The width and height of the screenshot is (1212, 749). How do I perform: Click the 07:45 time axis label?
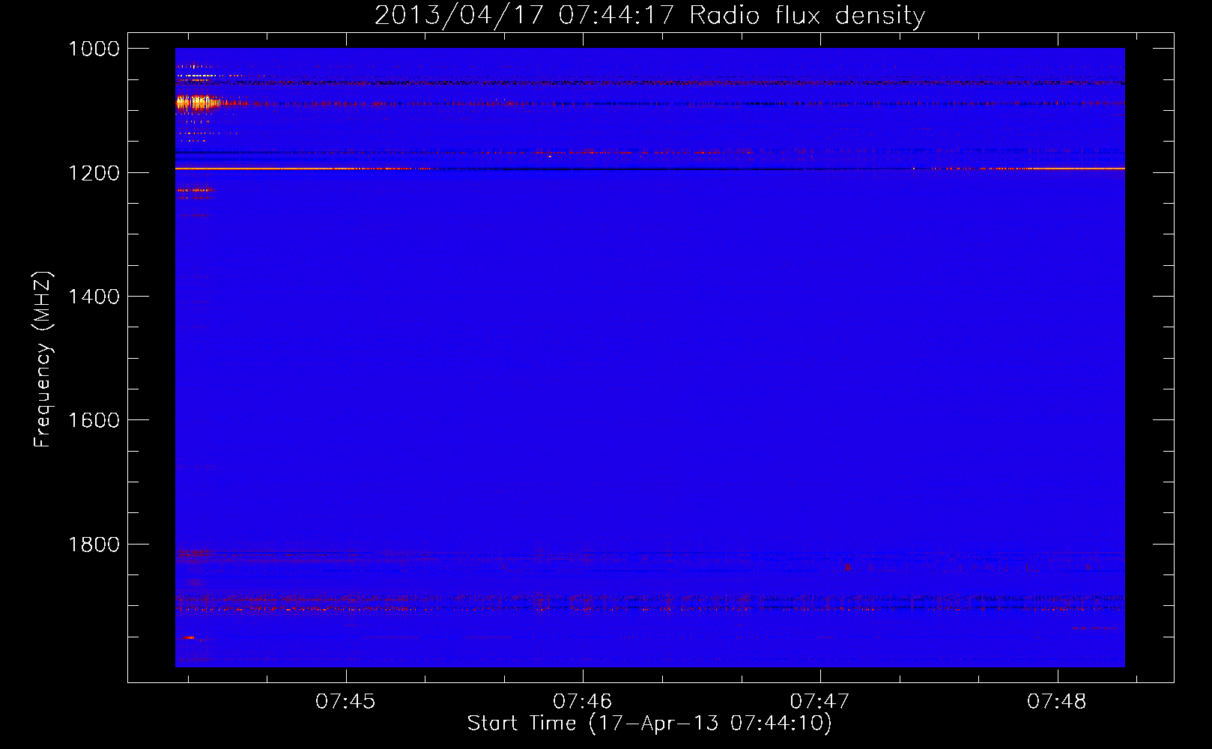point(345,702)
